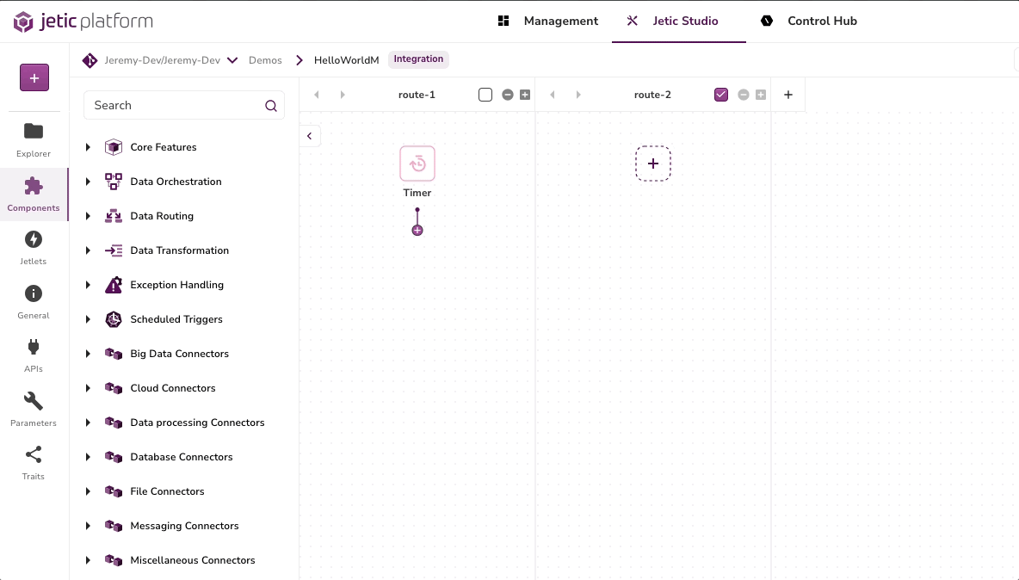Click the Jetic platform logo
This screenshot has height=580, width=1019.
coord(83,22)
